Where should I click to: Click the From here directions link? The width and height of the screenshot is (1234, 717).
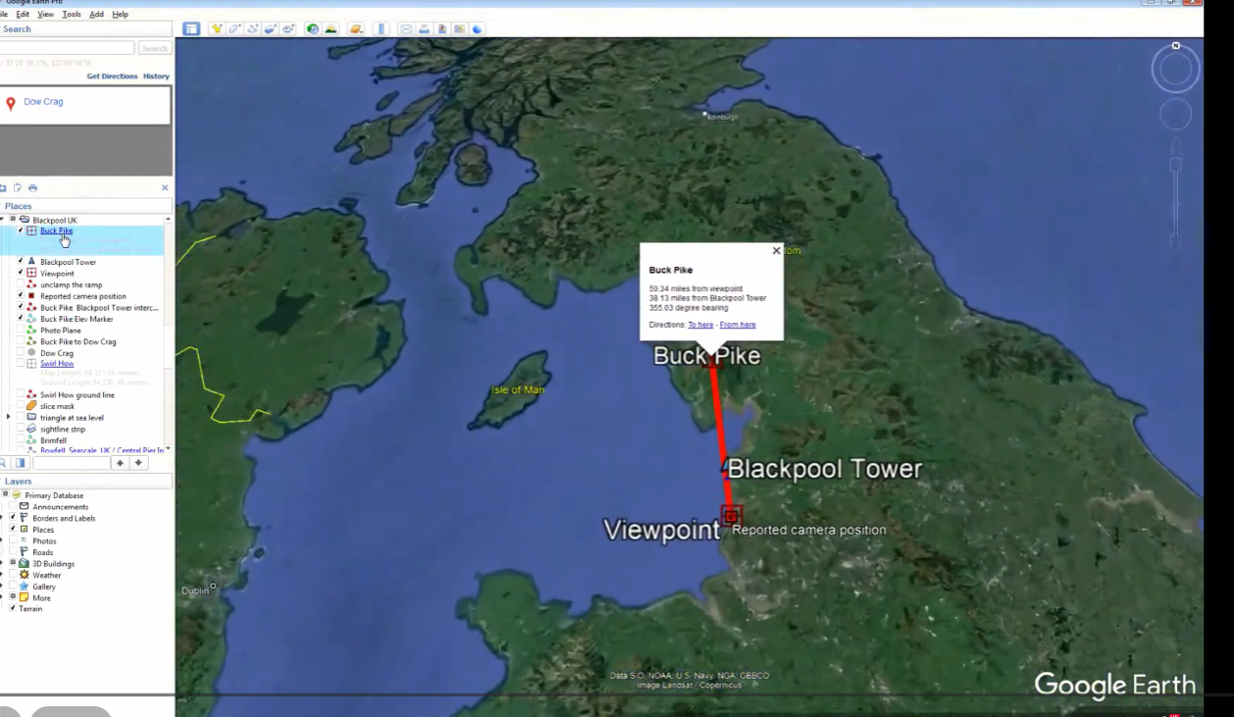[738, 325]
